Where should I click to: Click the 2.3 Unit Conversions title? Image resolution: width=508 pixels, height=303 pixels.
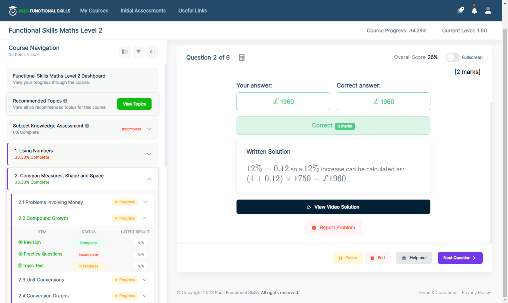click(41, 280)
